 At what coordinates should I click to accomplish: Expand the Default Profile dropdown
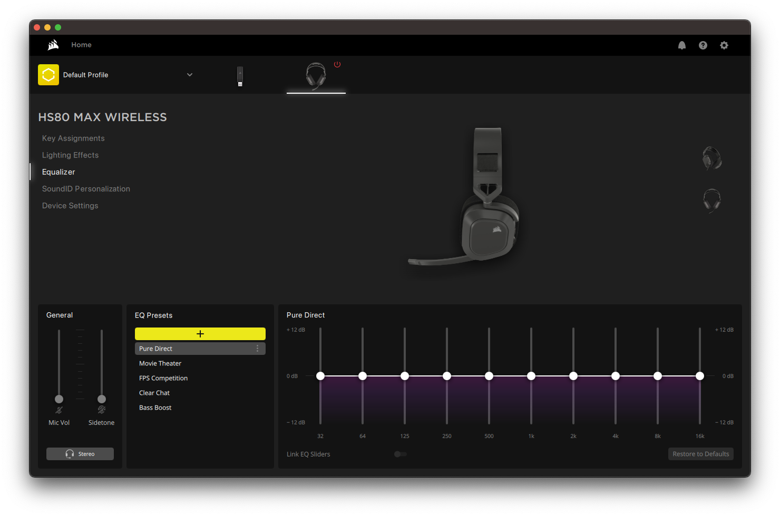coord(190,75)
